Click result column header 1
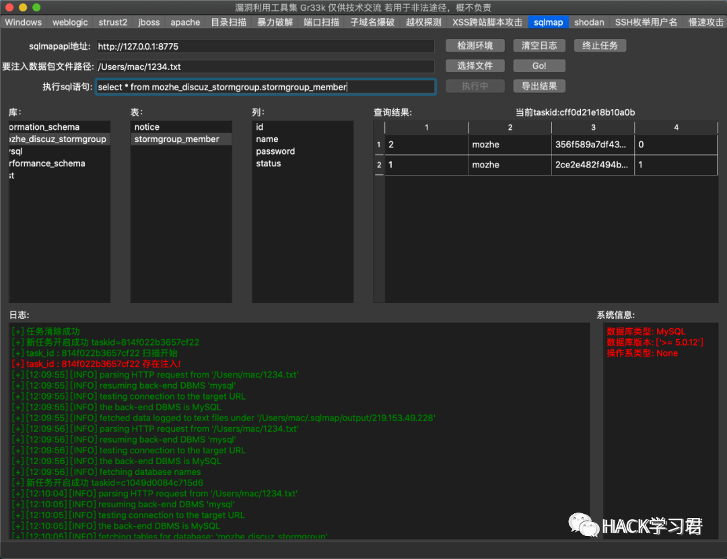727x559 pixels. [427, 127]
